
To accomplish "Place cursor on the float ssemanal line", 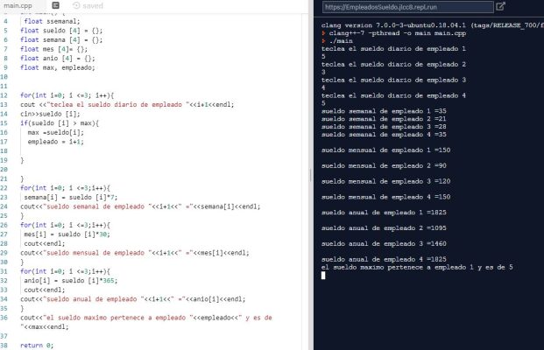I will (x=51, y=21).
